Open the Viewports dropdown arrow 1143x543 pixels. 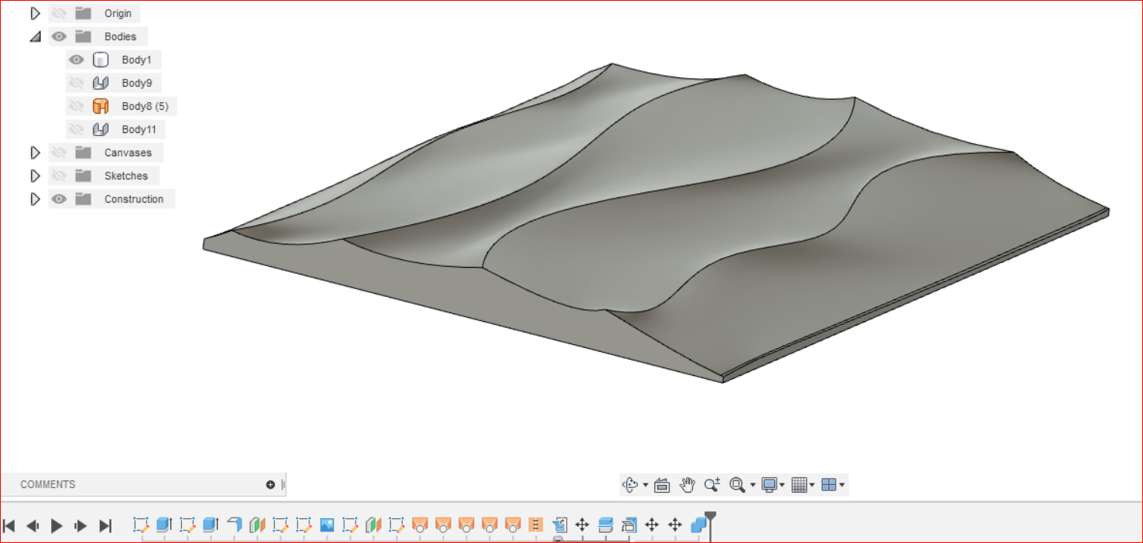[842, 486]
